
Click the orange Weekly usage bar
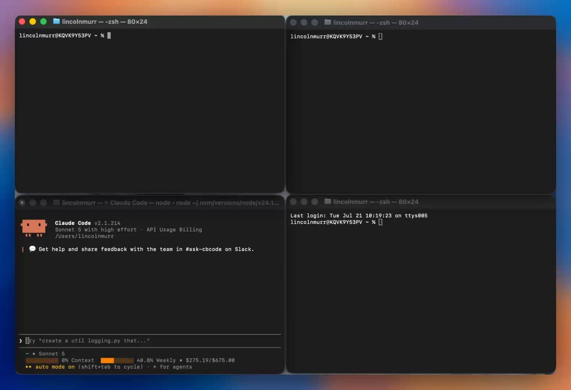coord(117,361)
